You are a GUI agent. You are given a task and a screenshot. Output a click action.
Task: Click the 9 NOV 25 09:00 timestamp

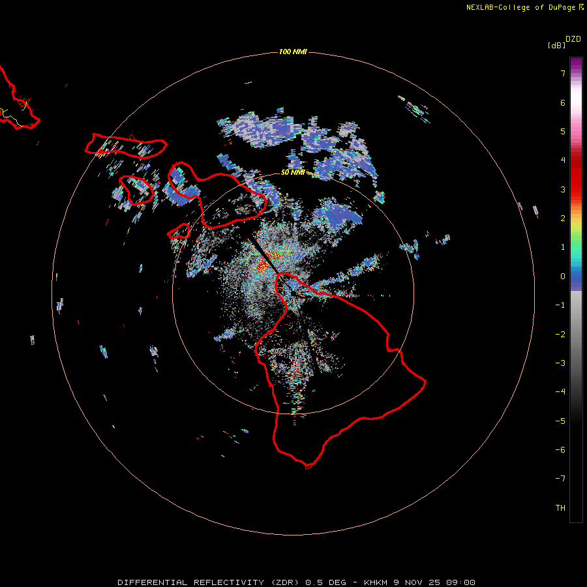[x=434, y=582]
